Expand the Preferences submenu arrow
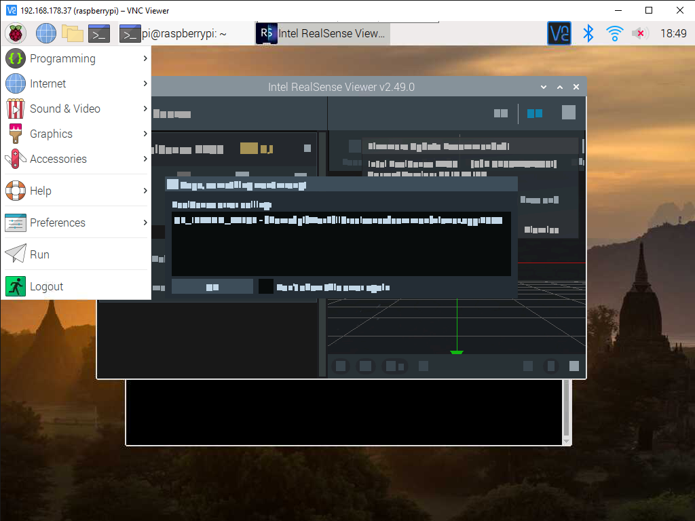Image resolution: width=695 pixels, height=521 pixels. [x=145, y=223]
